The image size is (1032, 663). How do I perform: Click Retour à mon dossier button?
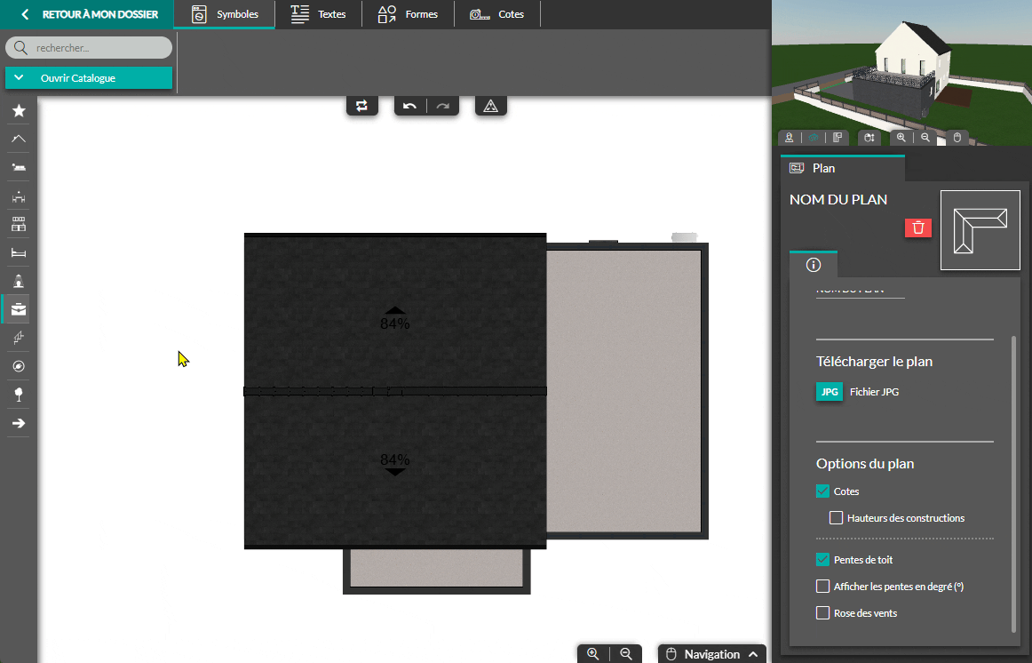pyautogui.click(x=89, y=14)
